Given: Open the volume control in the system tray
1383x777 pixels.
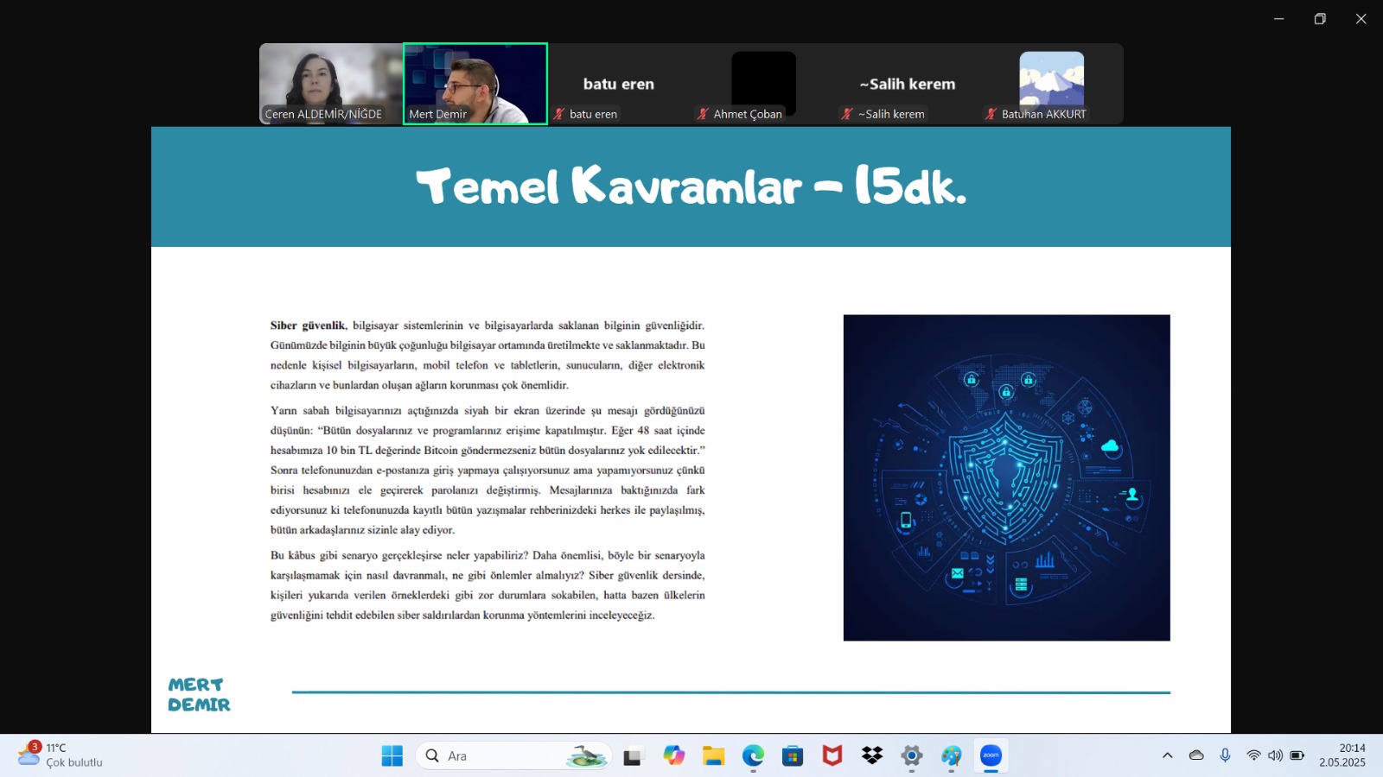Looking at the screenshot, I should point(1275,755).
